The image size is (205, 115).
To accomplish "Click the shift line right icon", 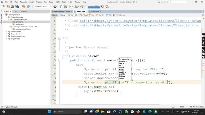I will point(110,15).
